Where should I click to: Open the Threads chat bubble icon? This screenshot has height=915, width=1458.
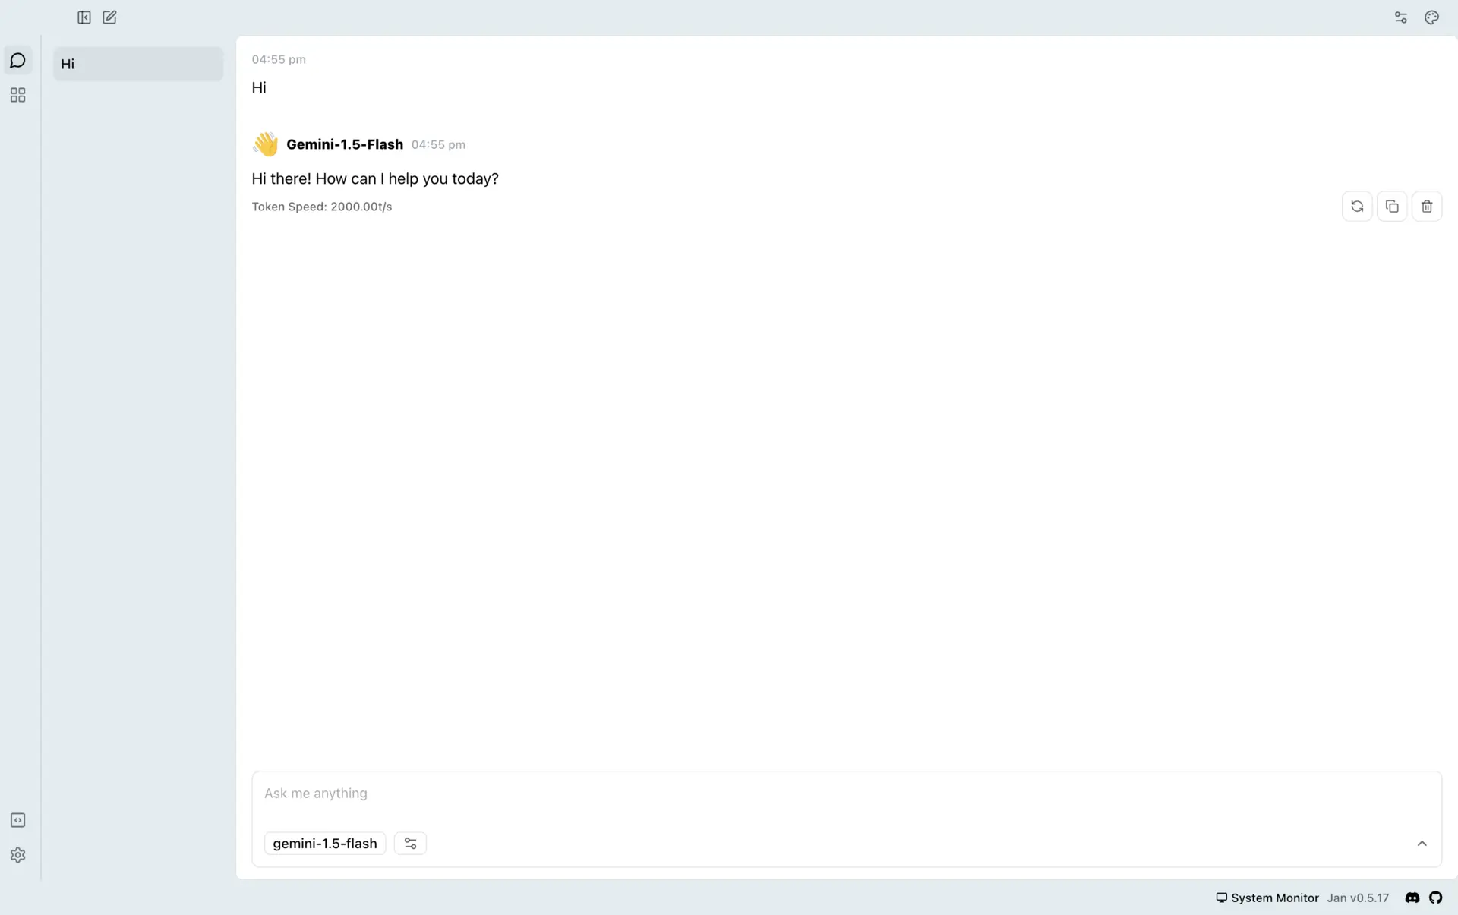click(18, 61)
